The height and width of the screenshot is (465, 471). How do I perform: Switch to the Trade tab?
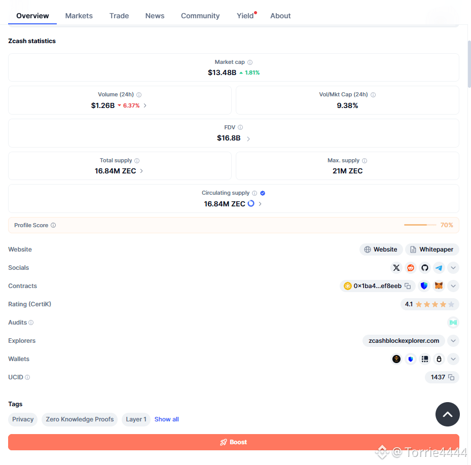[119, 16]
